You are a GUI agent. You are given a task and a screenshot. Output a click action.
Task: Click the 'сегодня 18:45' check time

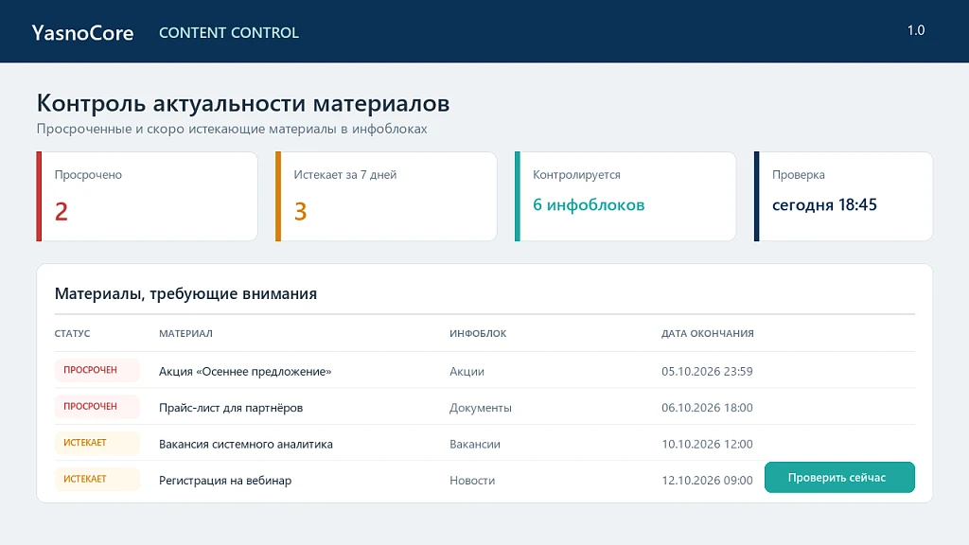(824, 205)
